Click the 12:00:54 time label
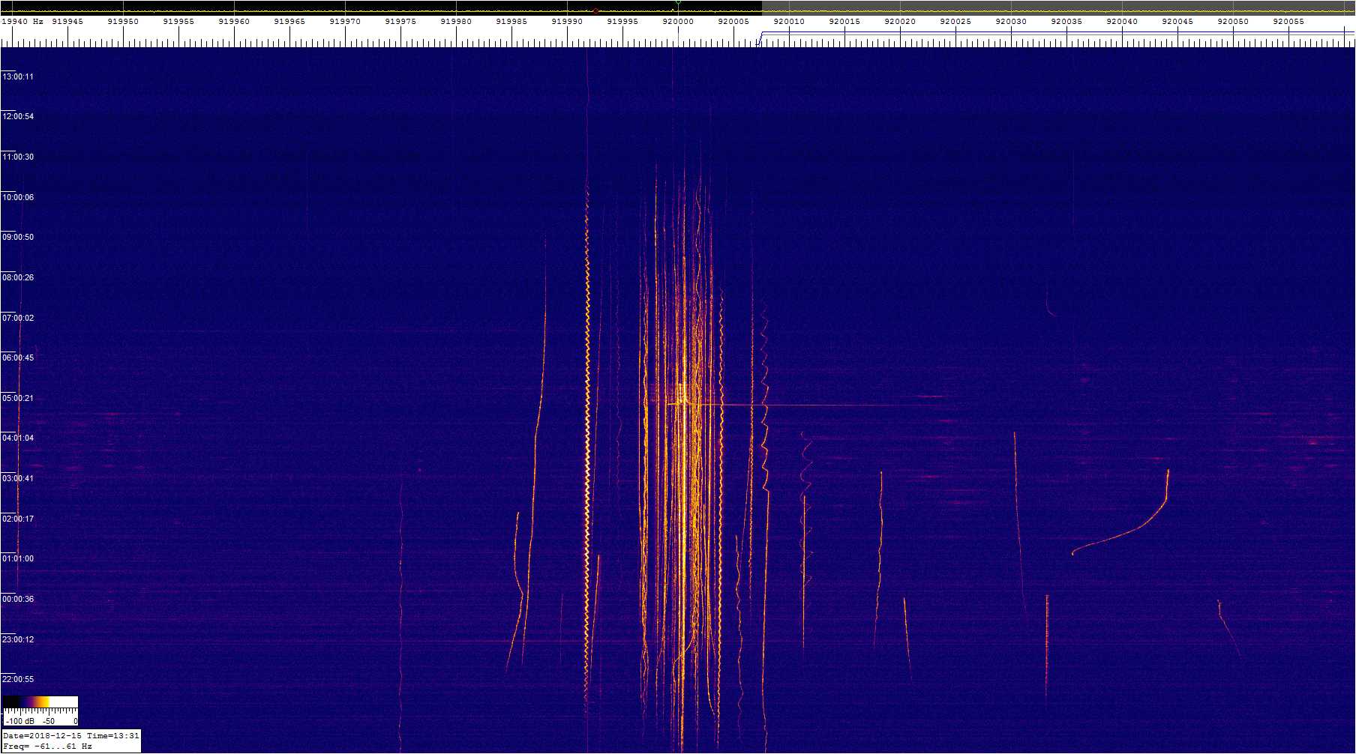Viewport: 1356px width, 754px height. 18,117
